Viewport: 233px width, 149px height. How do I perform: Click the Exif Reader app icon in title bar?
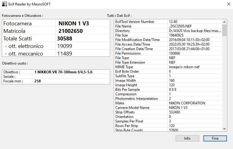coord(5,4)
